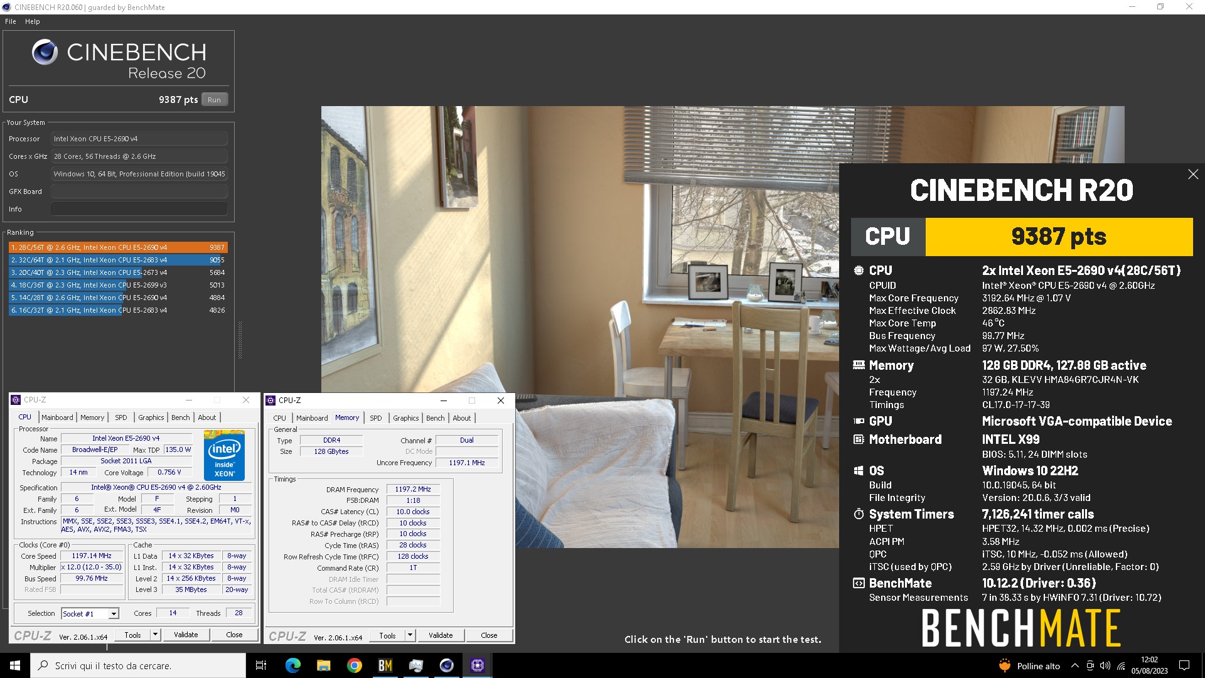Screen dimensions: 1205x678
Task: Open SPD tab in right CPU-Z window
Action: 376,418
